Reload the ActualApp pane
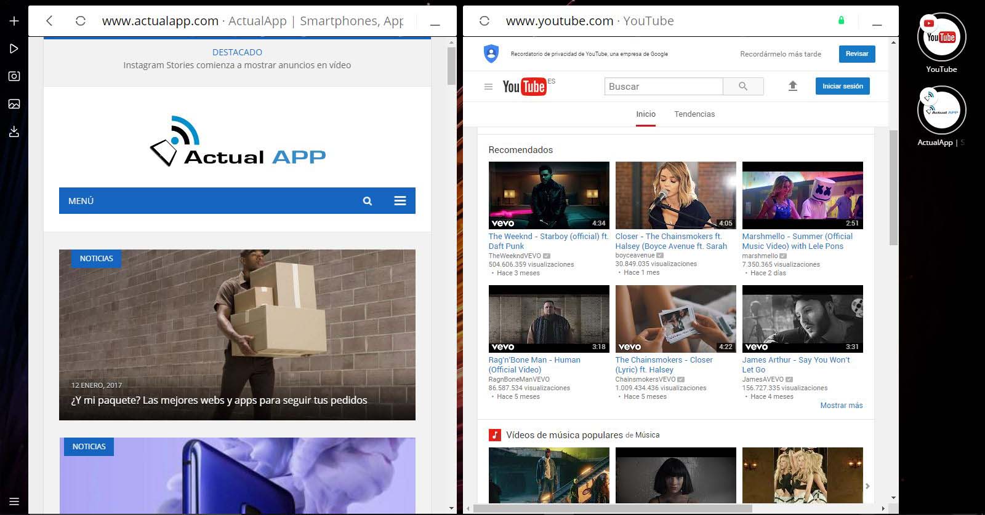 (80, 21)
